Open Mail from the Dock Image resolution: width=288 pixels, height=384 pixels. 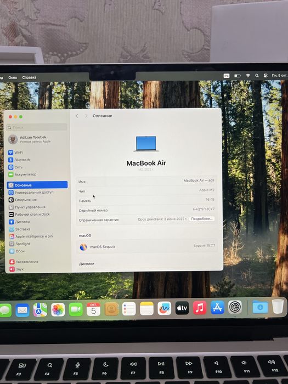[x=22, y=310]
